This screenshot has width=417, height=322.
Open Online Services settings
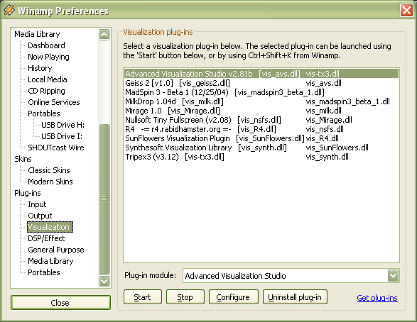tap(54, 102)
